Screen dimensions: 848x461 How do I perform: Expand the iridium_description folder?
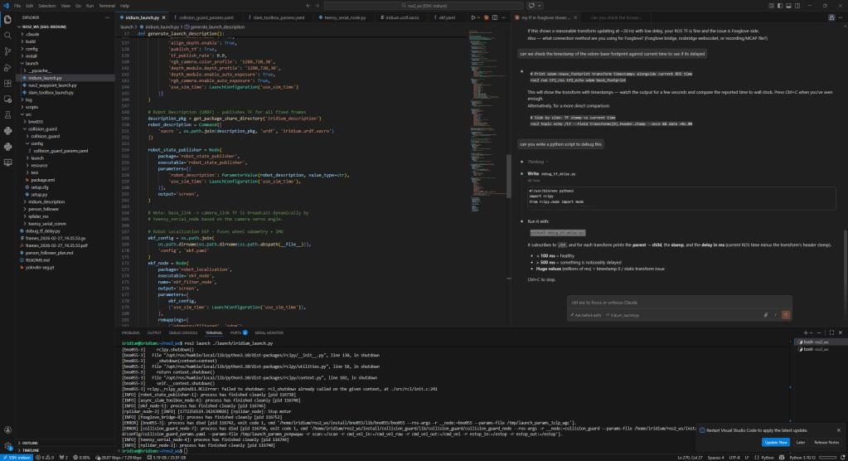tap(46, 201)
